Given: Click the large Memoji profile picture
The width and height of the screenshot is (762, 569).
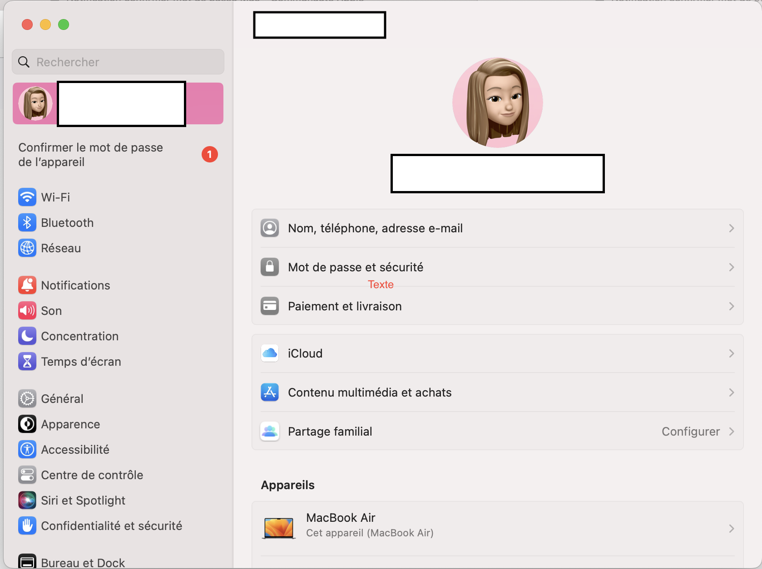Looking at the screenshot, I should coord(498,103).
